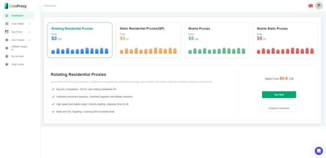Screen dimensions: 326x158
Task: Select the Rotating Residential Proxies card
Action: [x=80, y=40]
